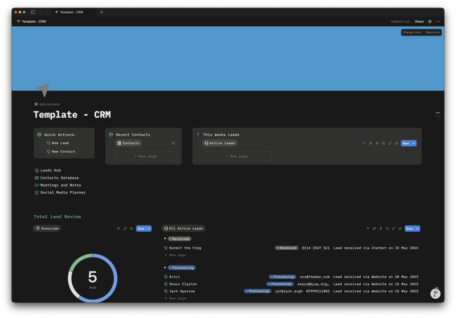The image size is (456, 318).
Task: Select the Contacts view tab
Action: click(x=129, y=143)
